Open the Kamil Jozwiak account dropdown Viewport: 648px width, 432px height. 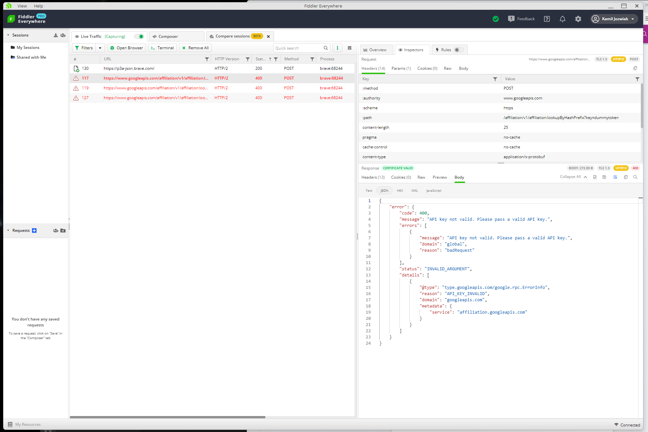pos(614,19)
